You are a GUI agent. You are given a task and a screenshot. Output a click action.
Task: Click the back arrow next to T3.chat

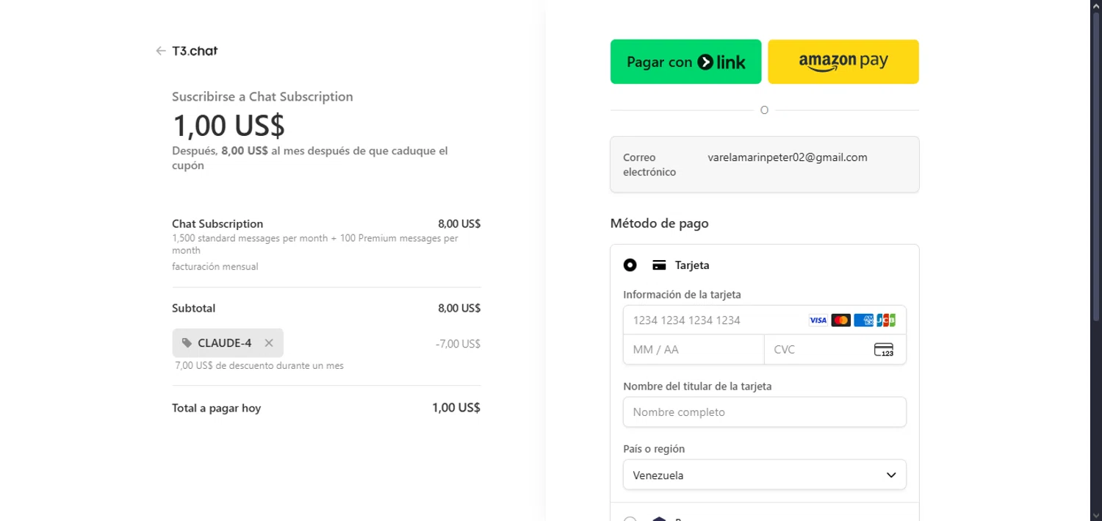point(160,51)
